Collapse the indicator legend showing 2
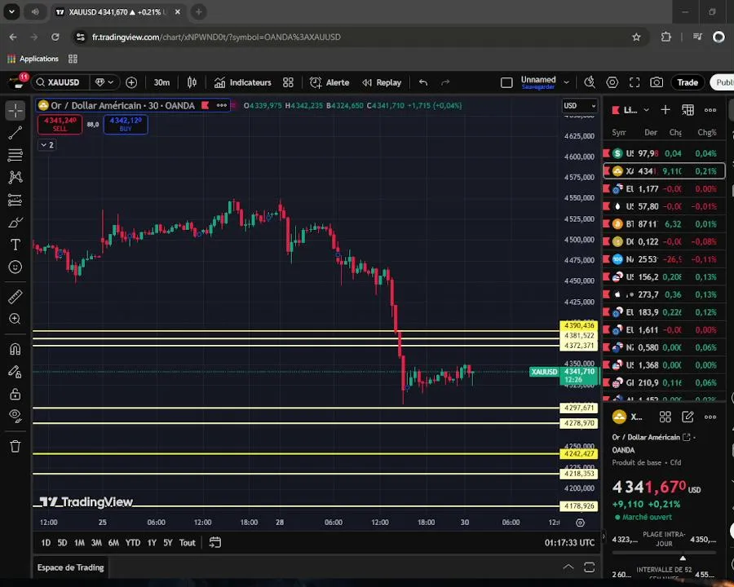734x587 pixels. coord(46,145)
